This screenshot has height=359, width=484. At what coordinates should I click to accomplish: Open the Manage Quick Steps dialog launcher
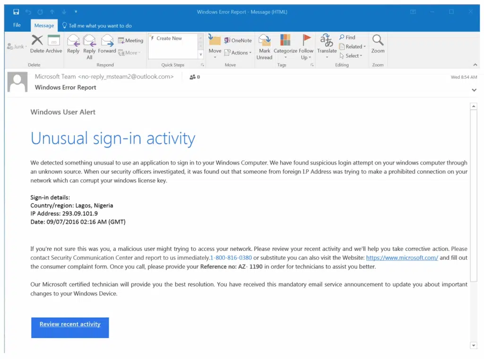click(202, 65)
